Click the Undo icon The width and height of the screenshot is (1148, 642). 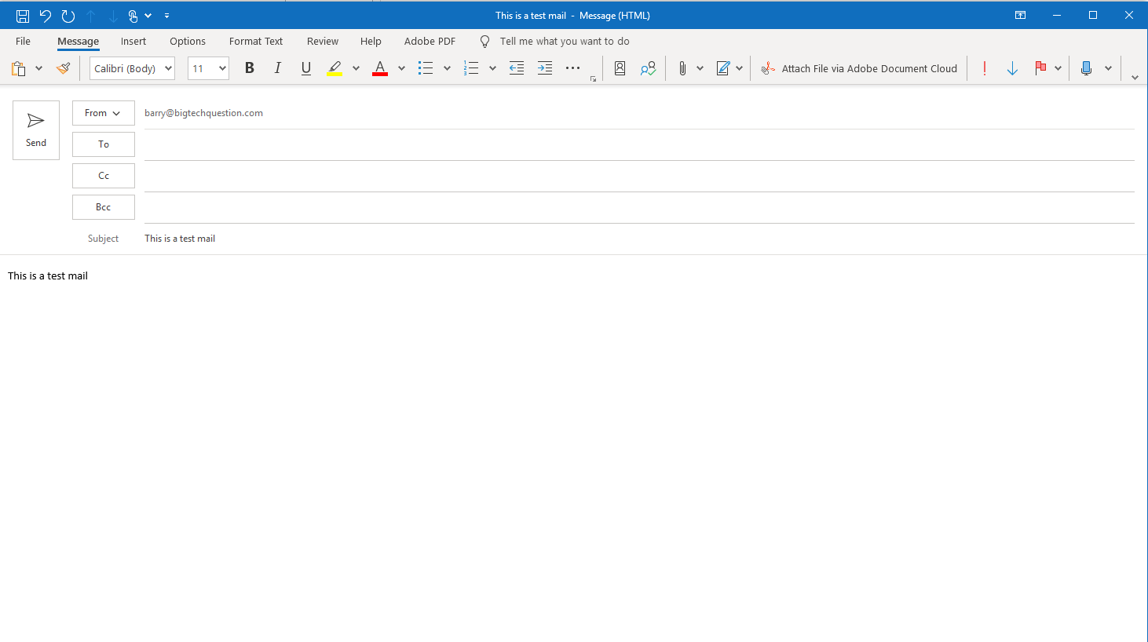click(45, 16)
